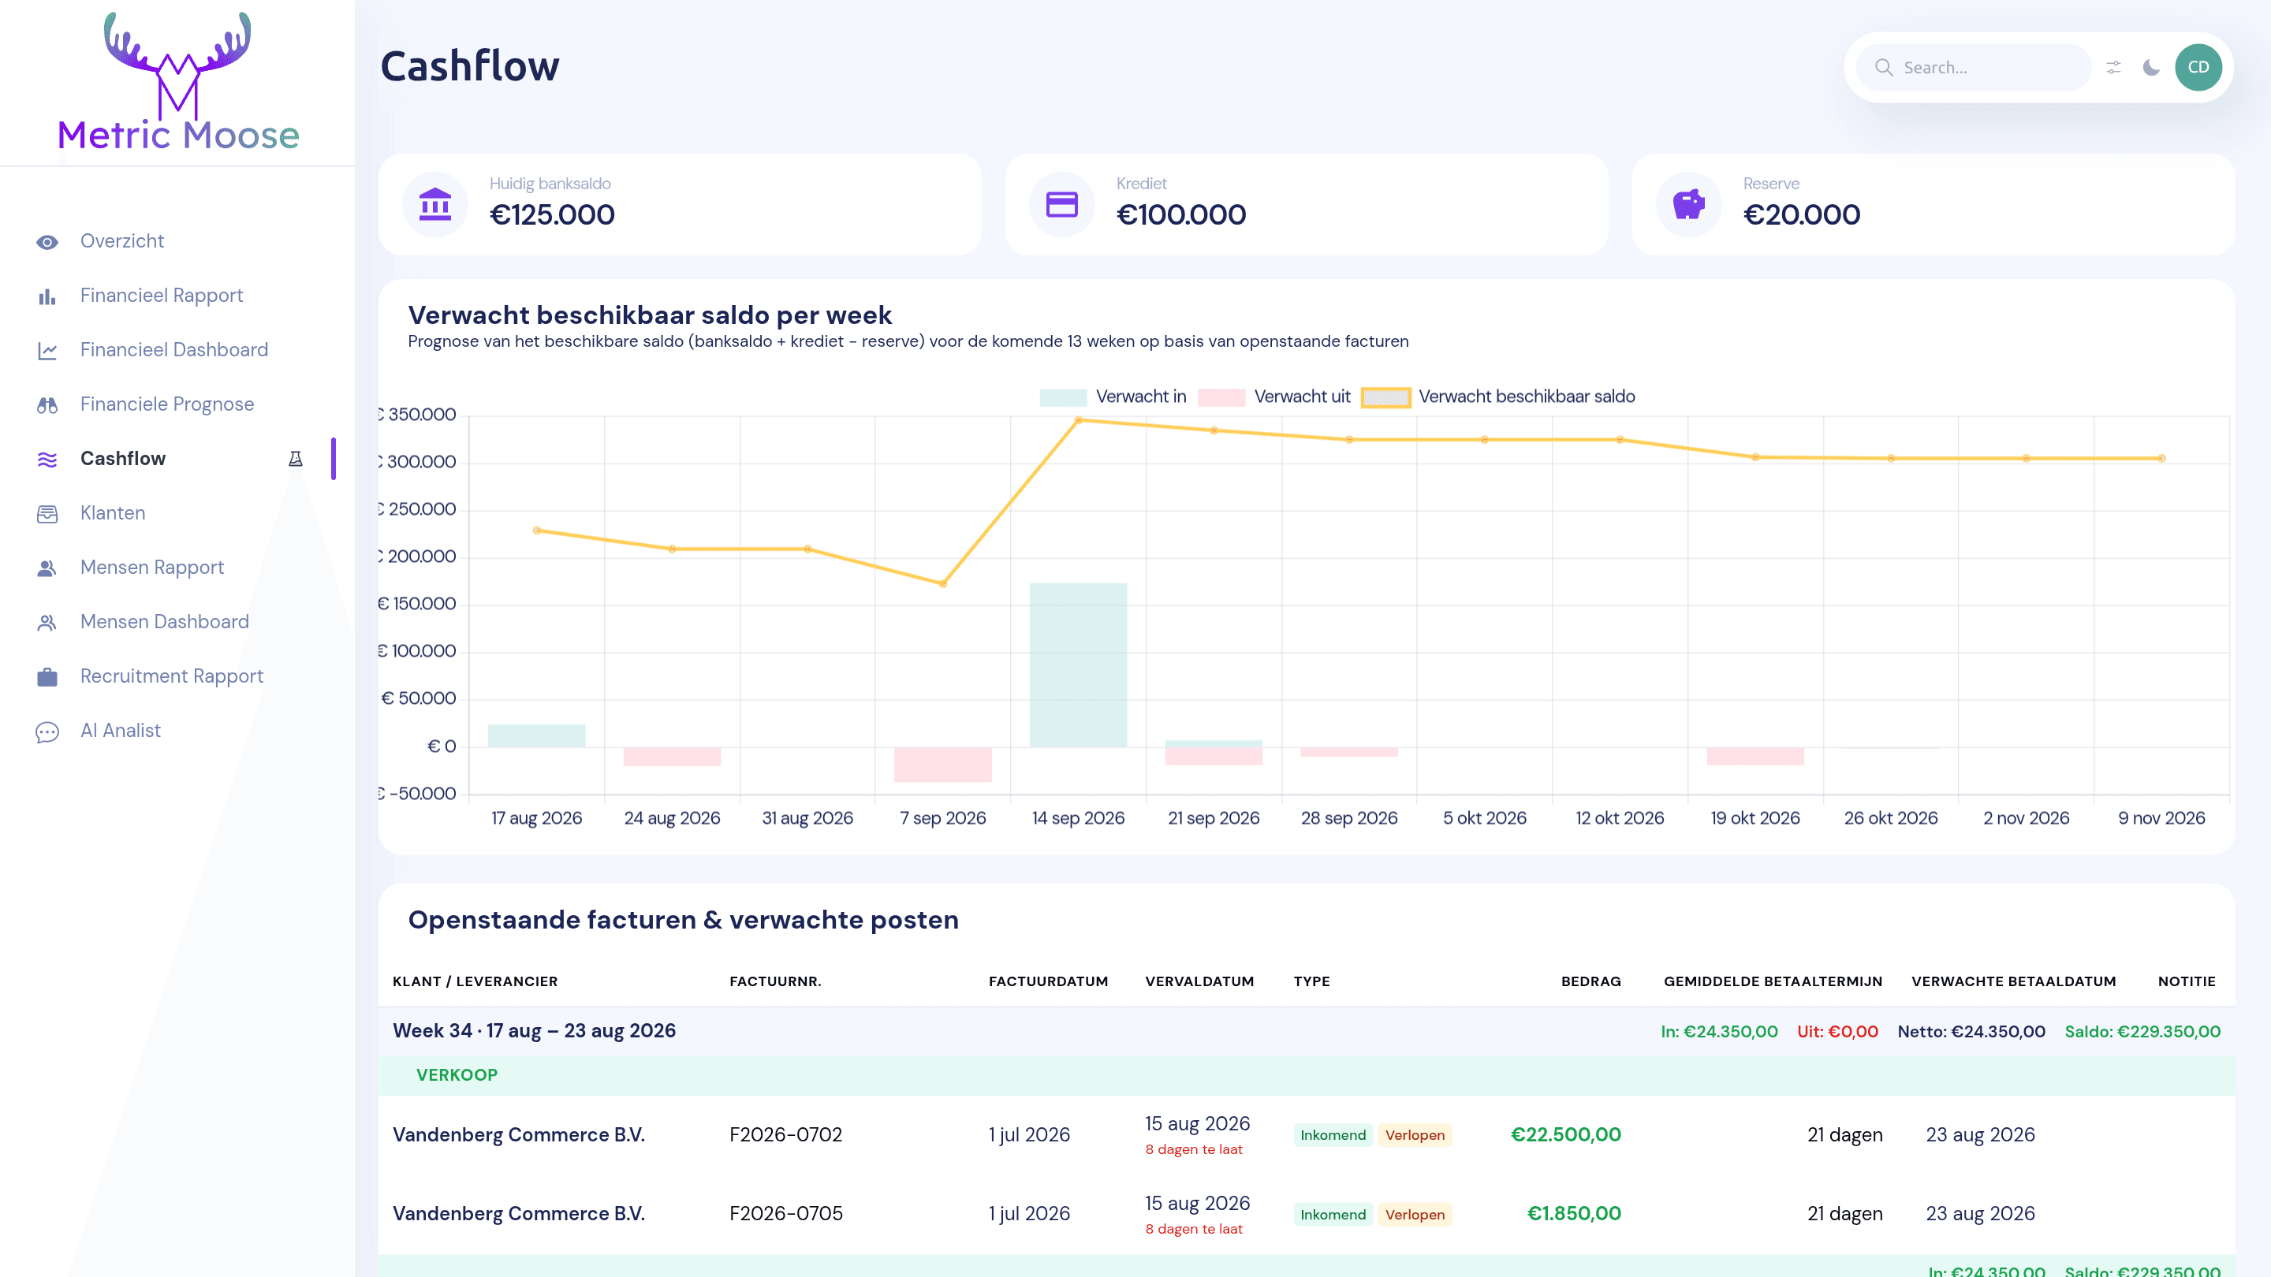This screenshot has width=2271, height=1277.
Task: Click the €1.850,00 amount
Action: tap(1574, 1215)
